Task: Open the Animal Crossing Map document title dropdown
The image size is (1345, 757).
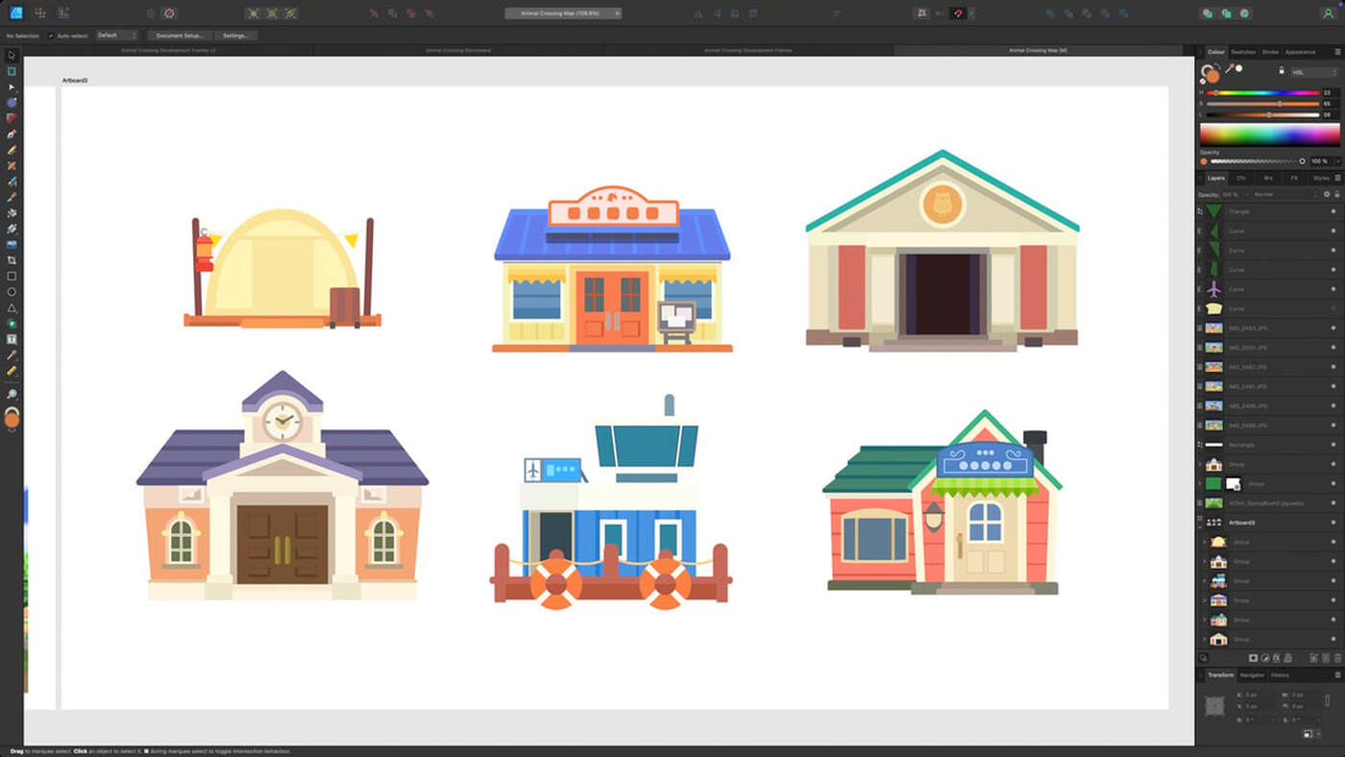Action: (x=563, y=13)
